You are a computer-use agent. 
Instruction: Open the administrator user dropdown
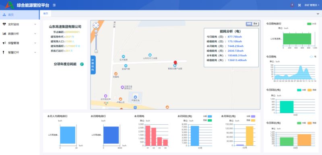pos(312,5)
